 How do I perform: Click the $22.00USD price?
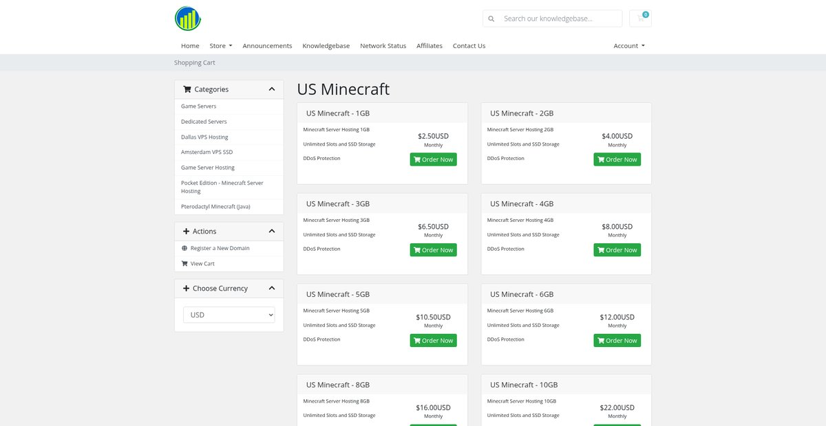point(617,408)
